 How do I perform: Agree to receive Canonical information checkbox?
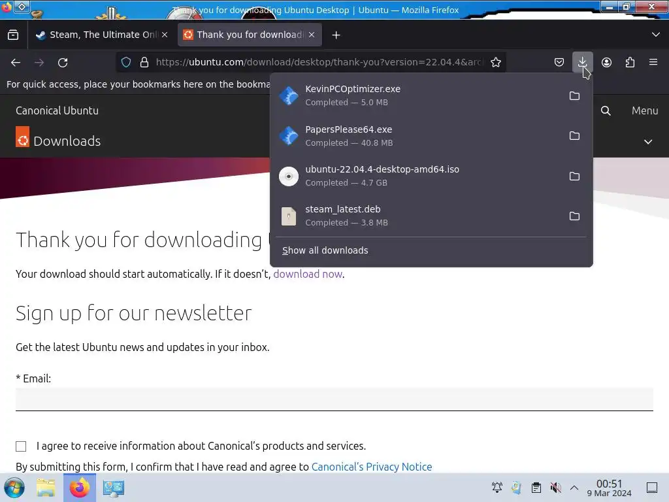(21, 446)
